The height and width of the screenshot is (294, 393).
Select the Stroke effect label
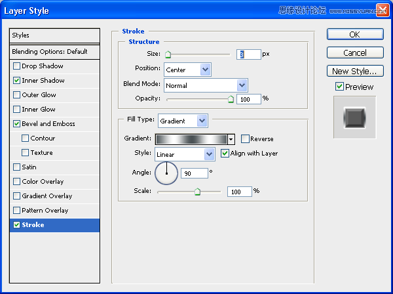[x=33, y=224]
